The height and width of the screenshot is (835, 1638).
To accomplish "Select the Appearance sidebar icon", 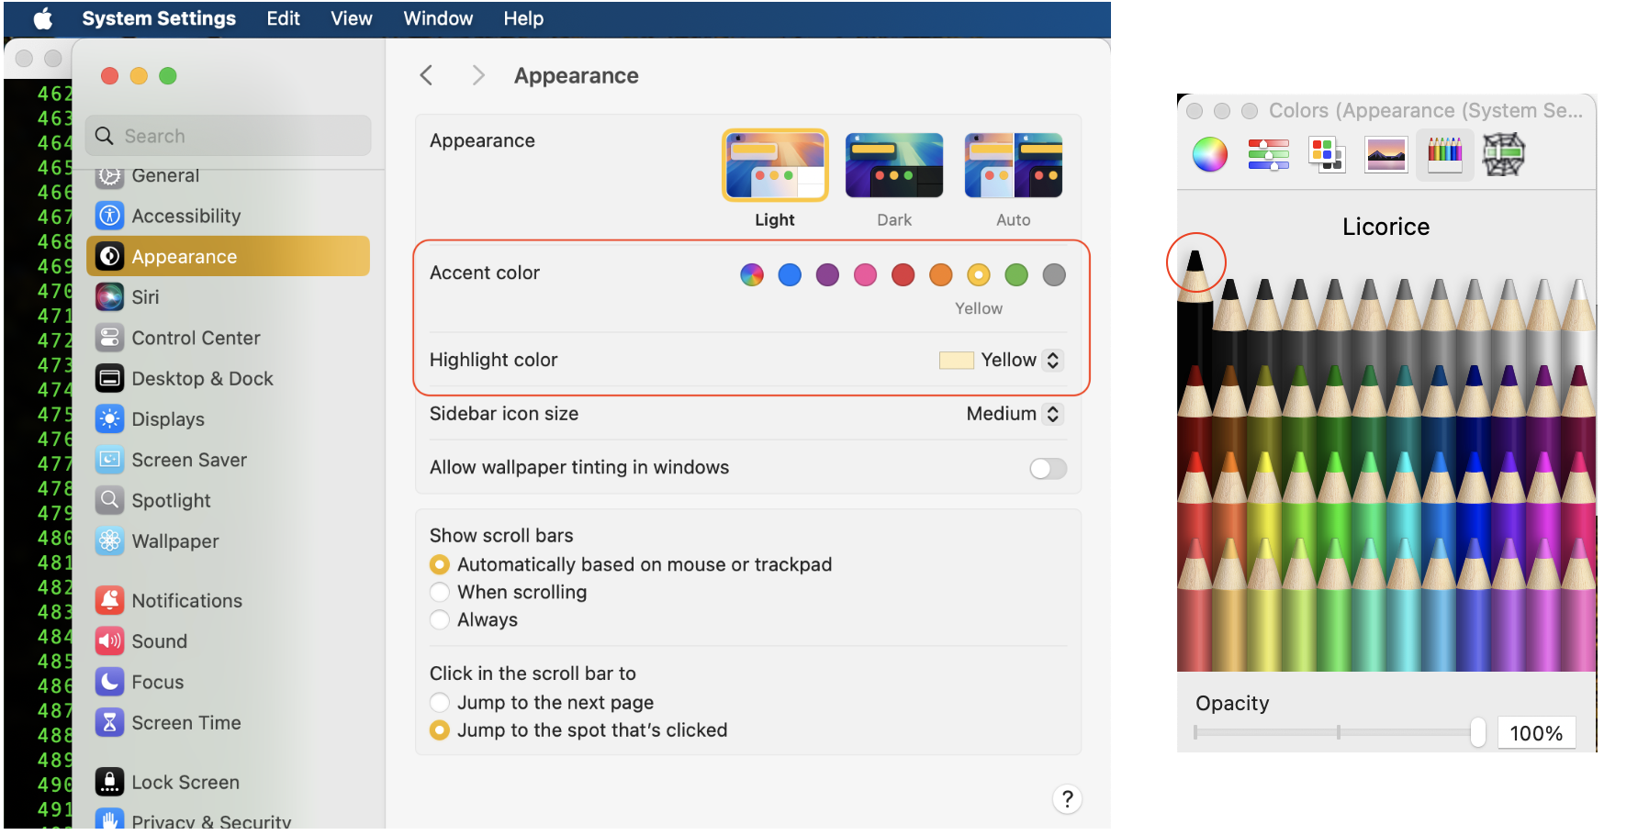I will click(110, 257).
